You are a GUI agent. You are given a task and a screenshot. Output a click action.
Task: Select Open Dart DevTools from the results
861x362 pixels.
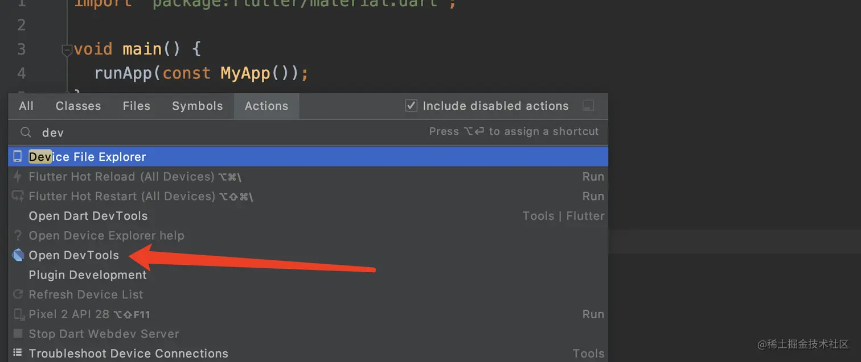pos(88,216)
